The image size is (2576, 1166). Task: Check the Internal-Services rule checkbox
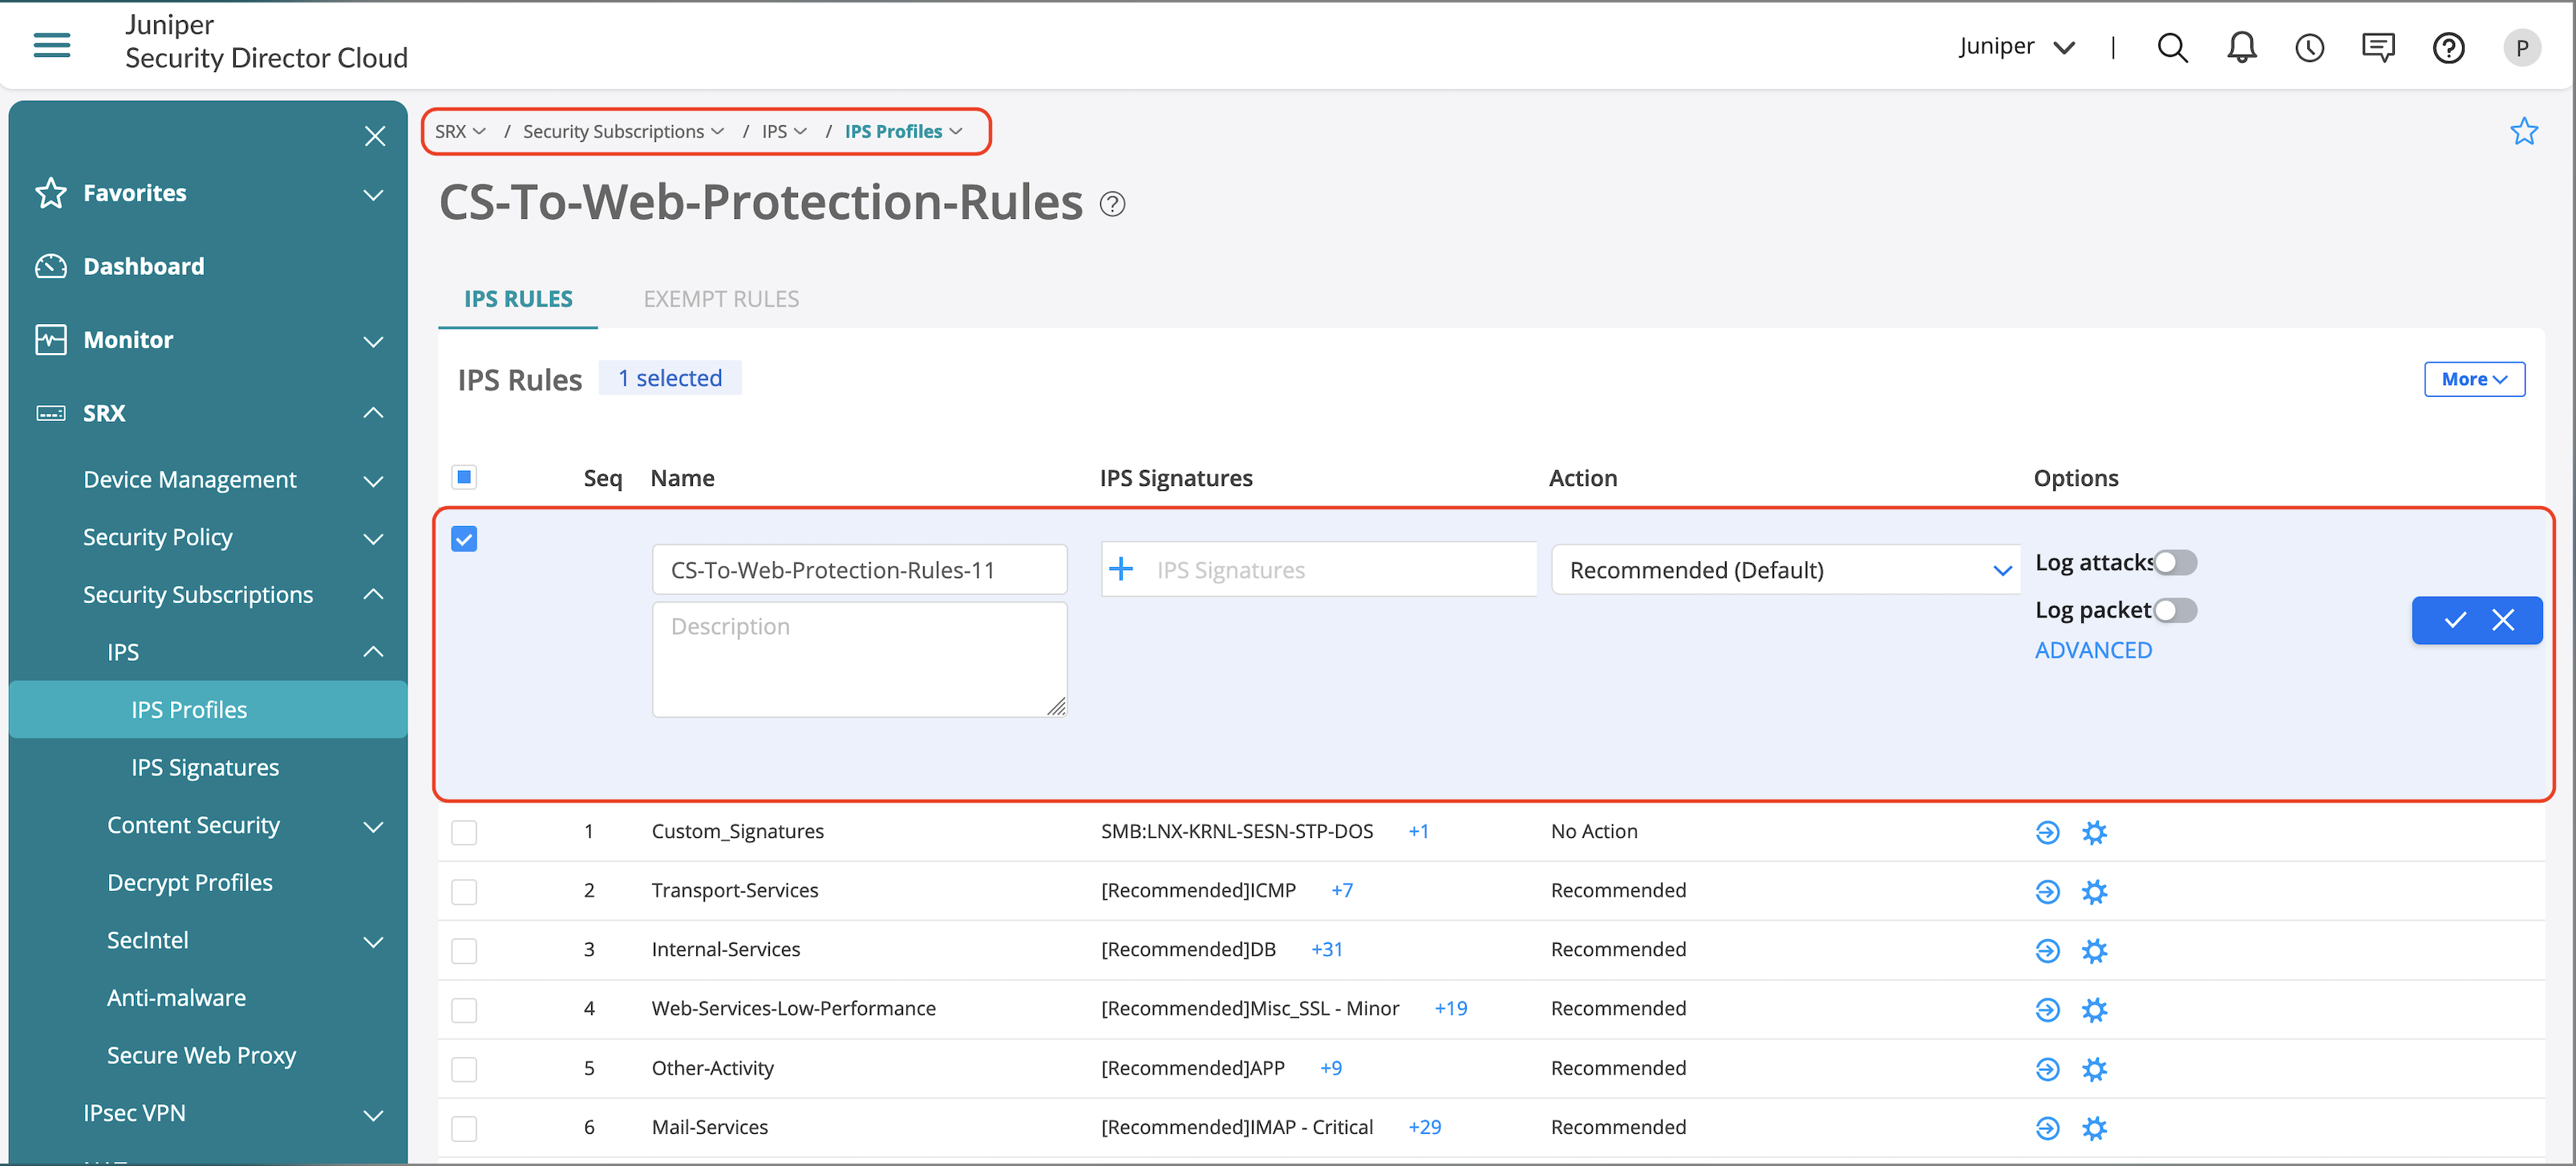click(x=464, y=950)
